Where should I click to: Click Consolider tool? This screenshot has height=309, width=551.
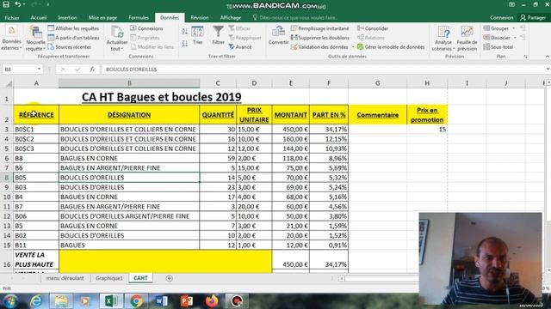coord(373,28)
